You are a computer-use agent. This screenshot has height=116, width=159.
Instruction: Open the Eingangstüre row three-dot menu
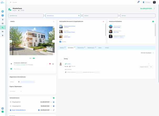point(51,102)
